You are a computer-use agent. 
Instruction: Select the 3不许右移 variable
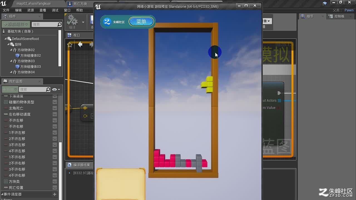coord(17,169)
